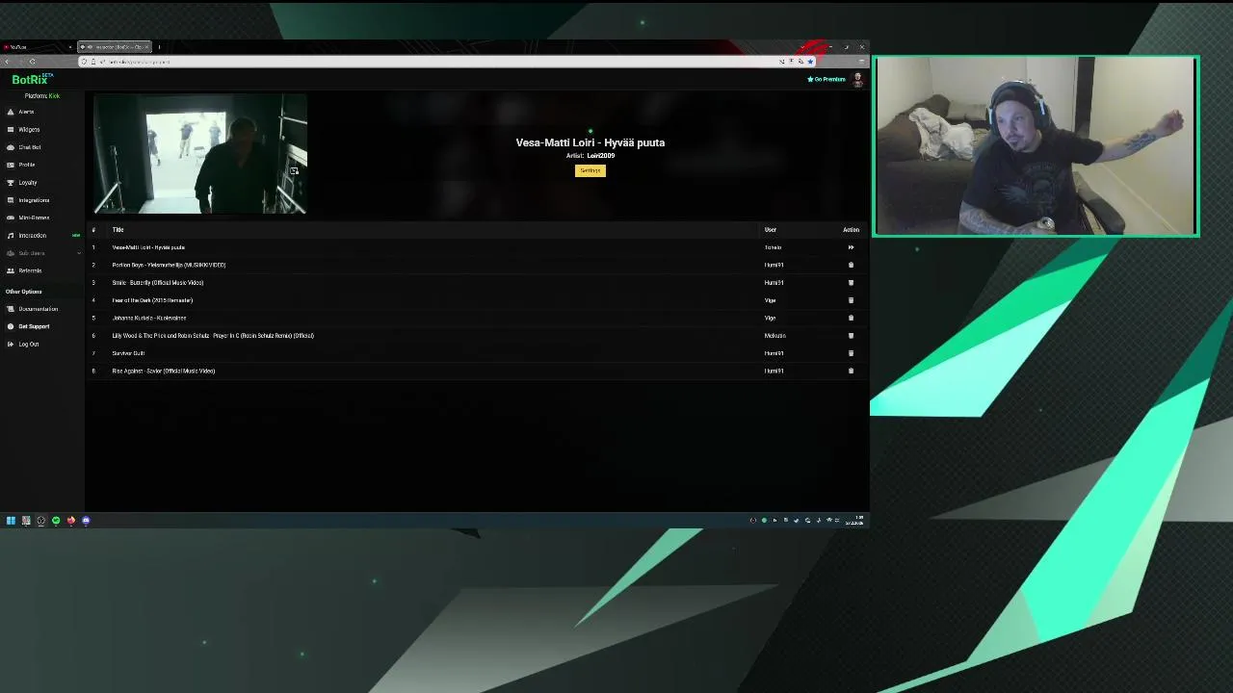Open Spotify from the taskbar
The image size is (1233, 693).
[56, 521]
